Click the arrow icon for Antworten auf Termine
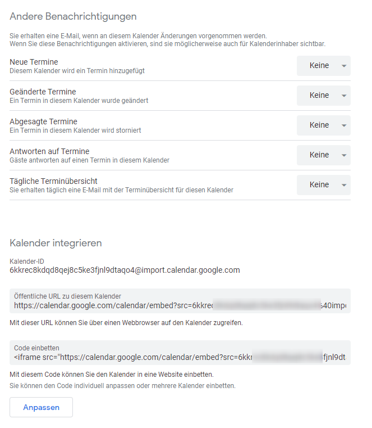Screen dimensions: 372x428 click(343, 155)
